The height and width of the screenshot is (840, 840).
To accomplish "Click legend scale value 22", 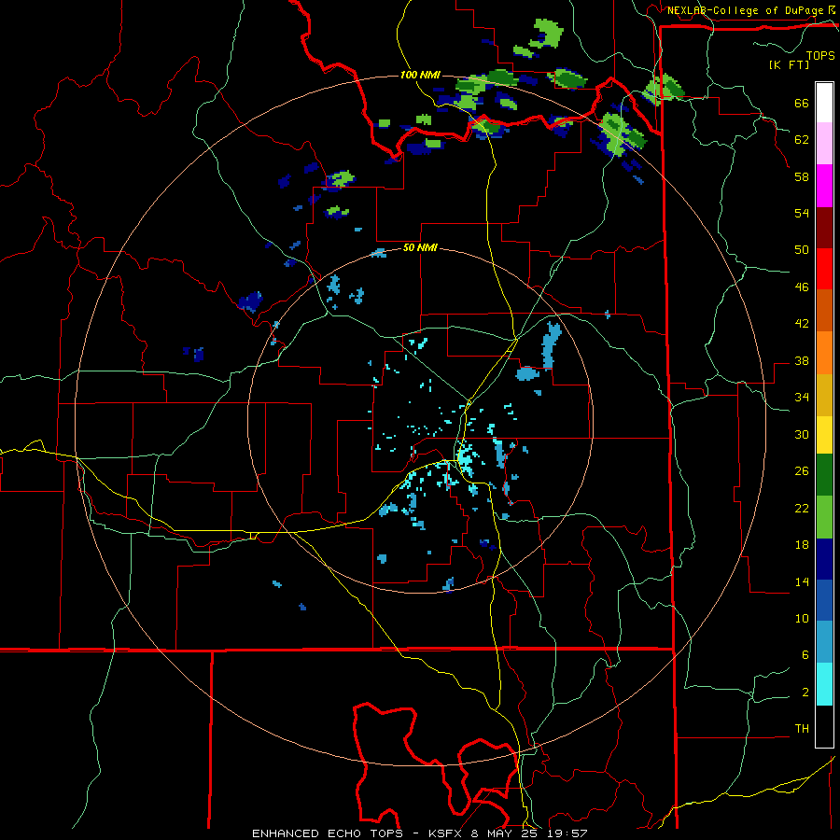I will tap(802, 508).
